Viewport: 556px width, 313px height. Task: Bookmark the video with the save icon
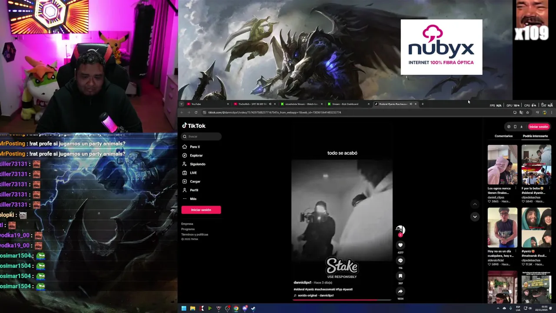(400, 276)
